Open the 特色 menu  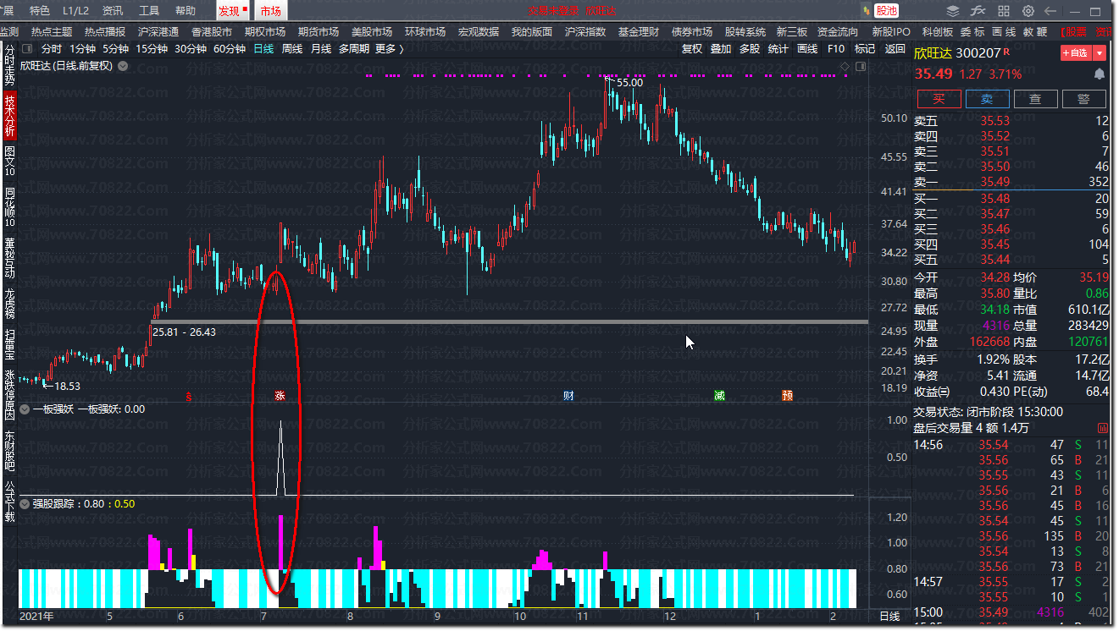(x=40, y=11)
